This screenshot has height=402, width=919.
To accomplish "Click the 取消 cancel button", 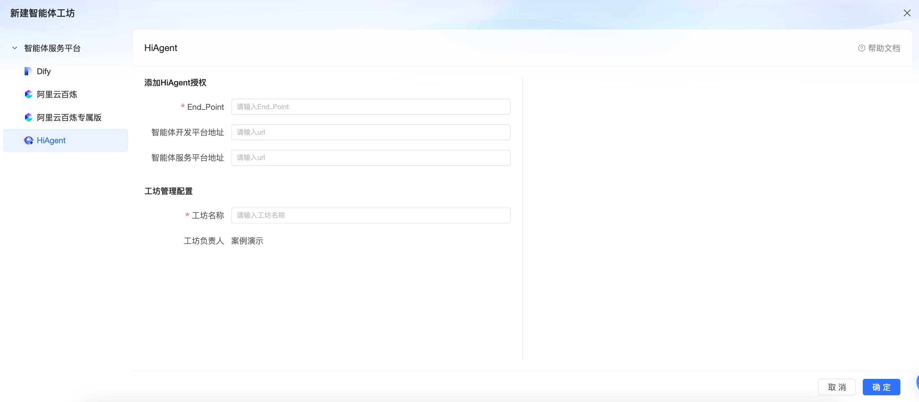I will [x=836, y=387].
